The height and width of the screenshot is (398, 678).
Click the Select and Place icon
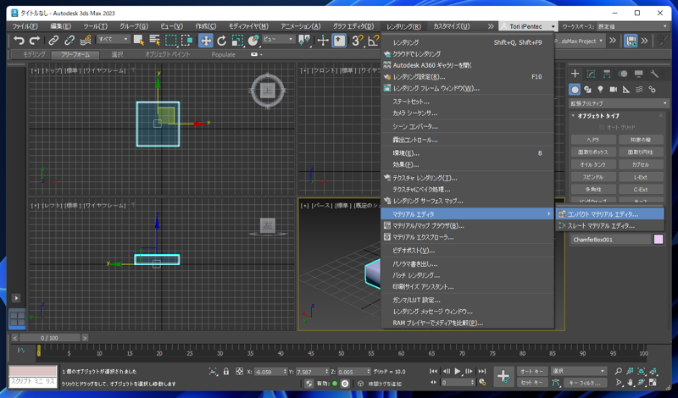point(253,41)
